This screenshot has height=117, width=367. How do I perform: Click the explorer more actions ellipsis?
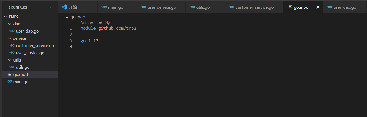51,7
